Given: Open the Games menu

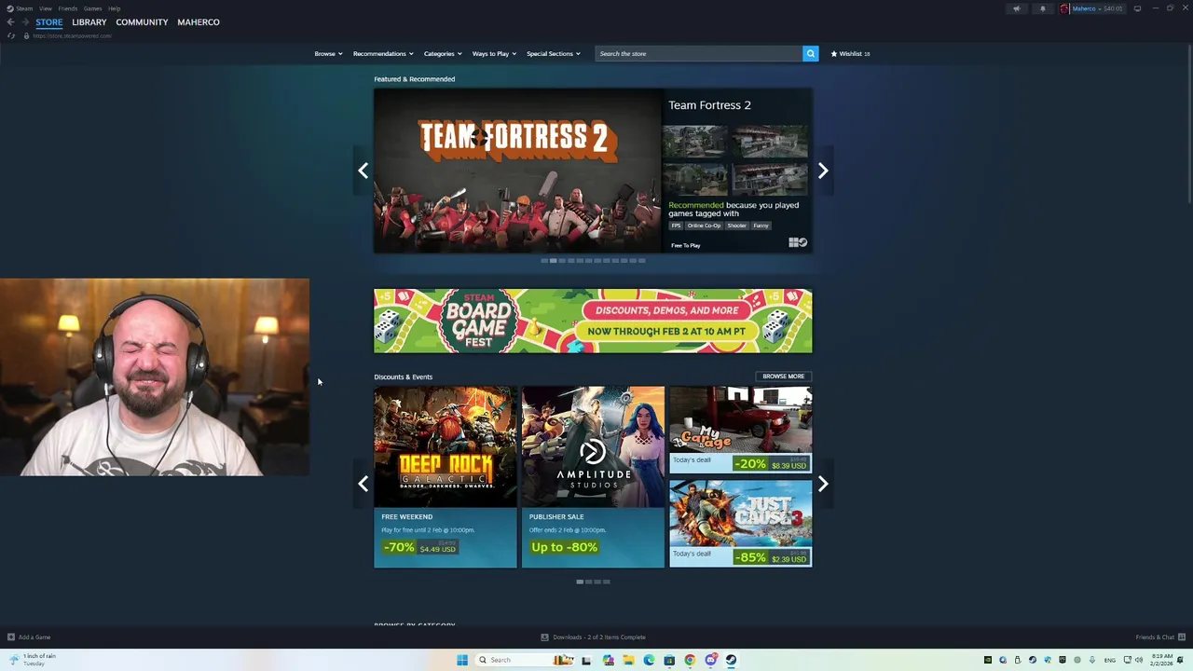Looking at the screenshot, I should (92, 8).
